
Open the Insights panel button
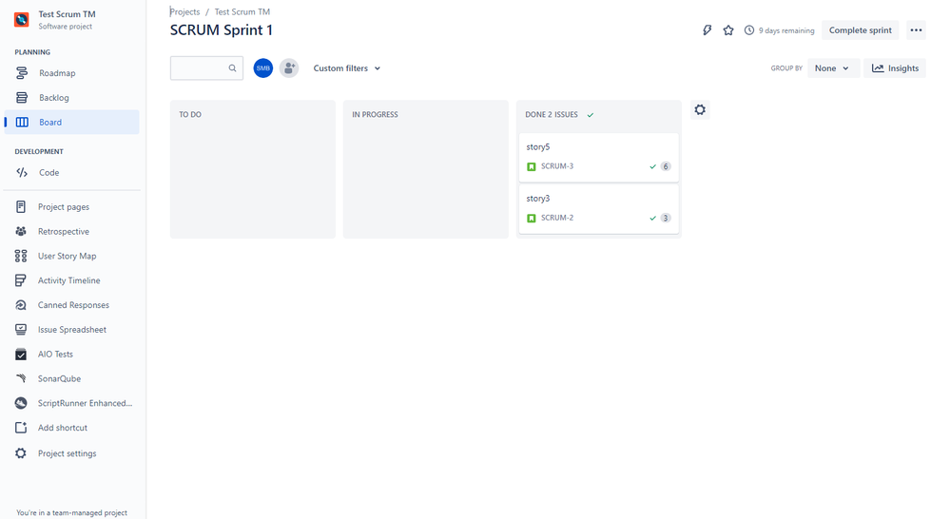pos(895,68)
